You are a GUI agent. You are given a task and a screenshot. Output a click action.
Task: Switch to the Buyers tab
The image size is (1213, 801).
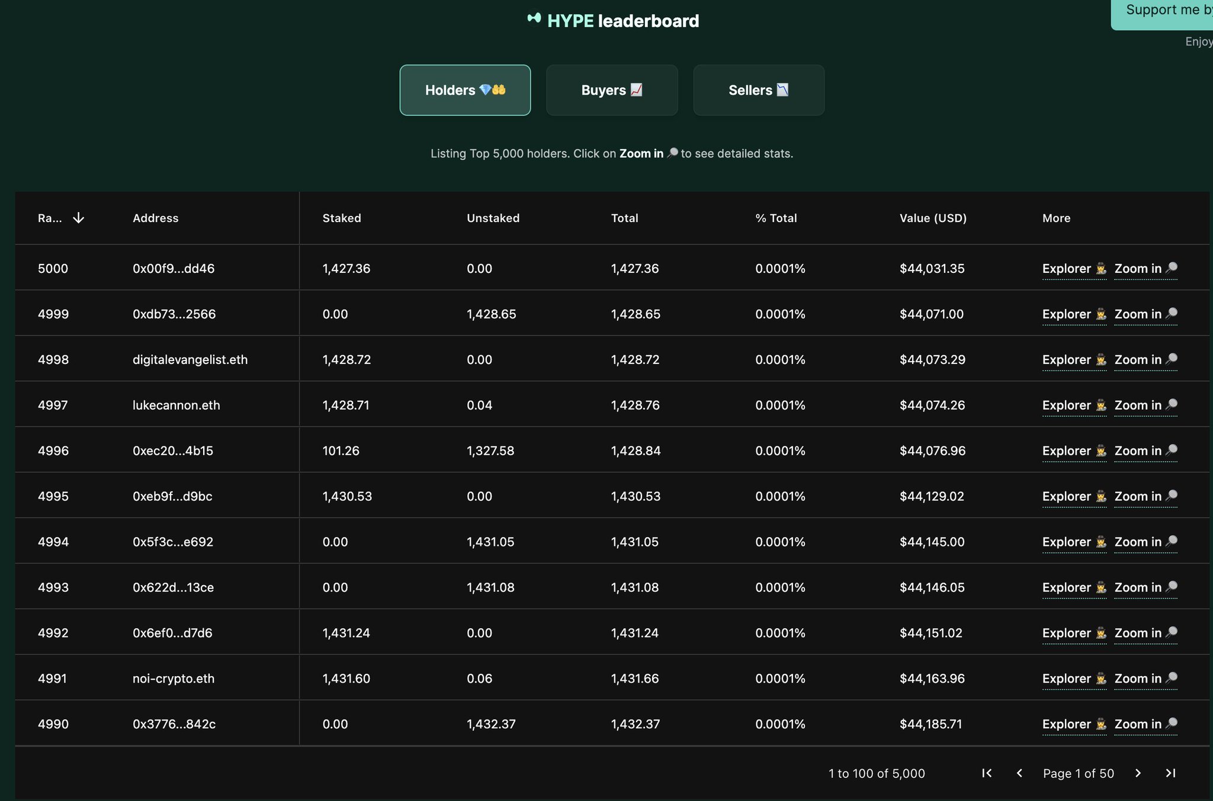coord(611,90)
